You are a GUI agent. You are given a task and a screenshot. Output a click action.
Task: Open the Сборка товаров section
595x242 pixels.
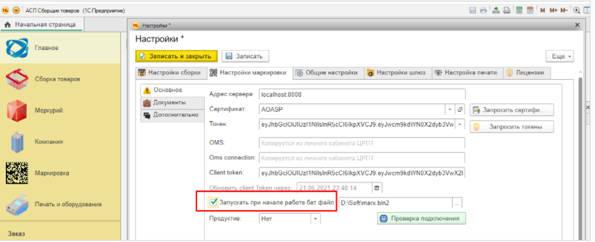point(60,79)
